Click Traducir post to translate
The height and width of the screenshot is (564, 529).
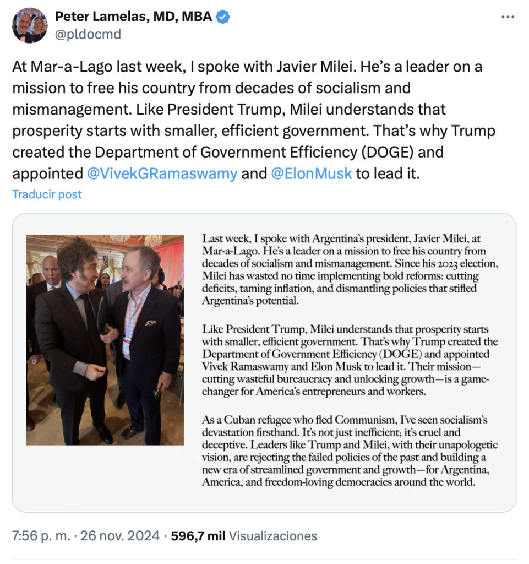tap(47, 194)
